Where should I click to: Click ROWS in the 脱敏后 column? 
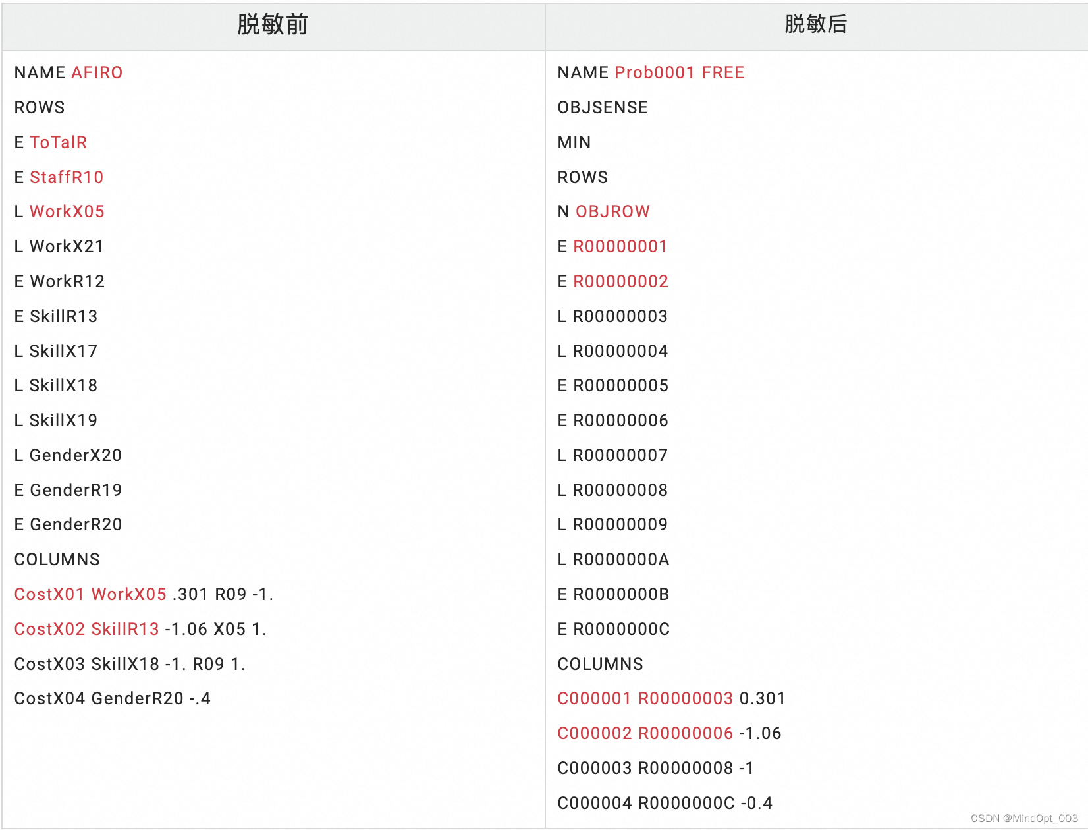point(583,177)
